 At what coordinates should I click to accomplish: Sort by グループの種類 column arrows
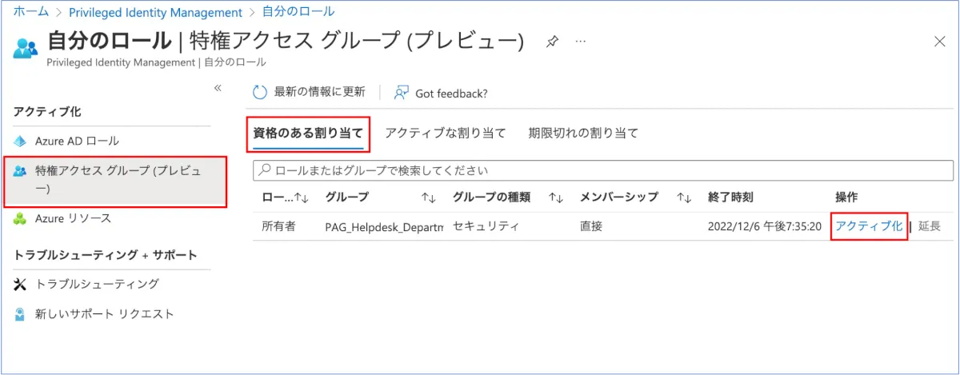[x=556, y=197]
